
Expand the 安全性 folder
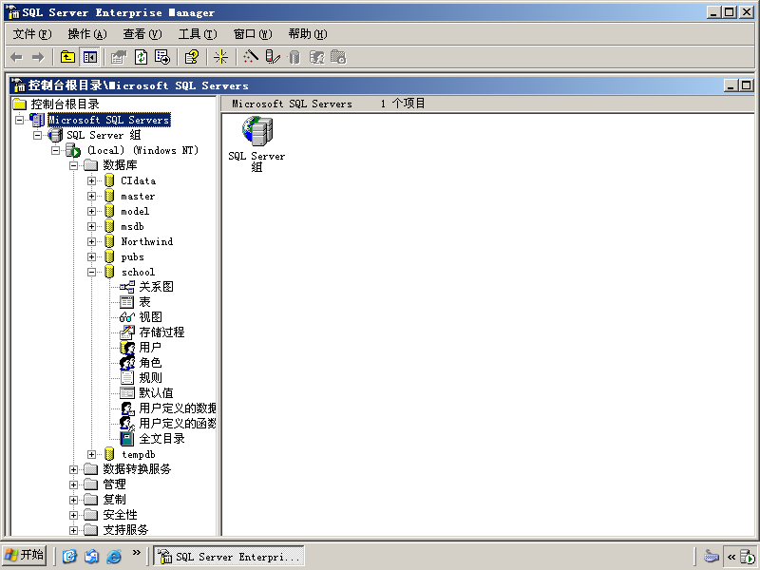74,515
